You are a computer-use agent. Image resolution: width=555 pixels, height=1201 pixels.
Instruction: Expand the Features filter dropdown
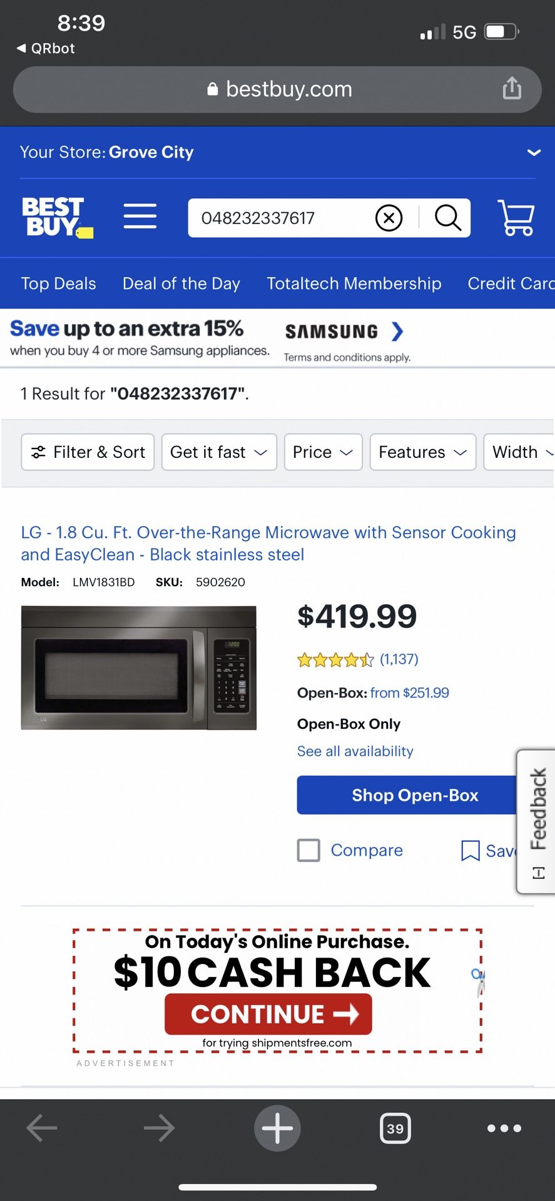click(422, 452)
